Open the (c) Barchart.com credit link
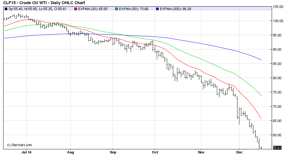285x162 pixels. (19, 145)
